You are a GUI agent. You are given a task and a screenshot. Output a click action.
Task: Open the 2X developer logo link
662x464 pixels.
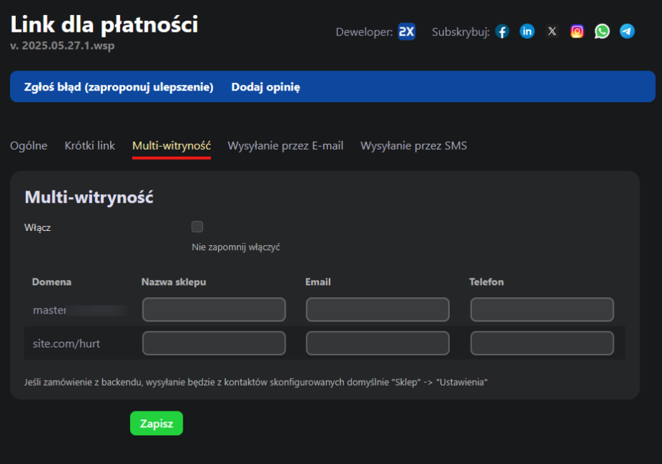coord(407,32)
